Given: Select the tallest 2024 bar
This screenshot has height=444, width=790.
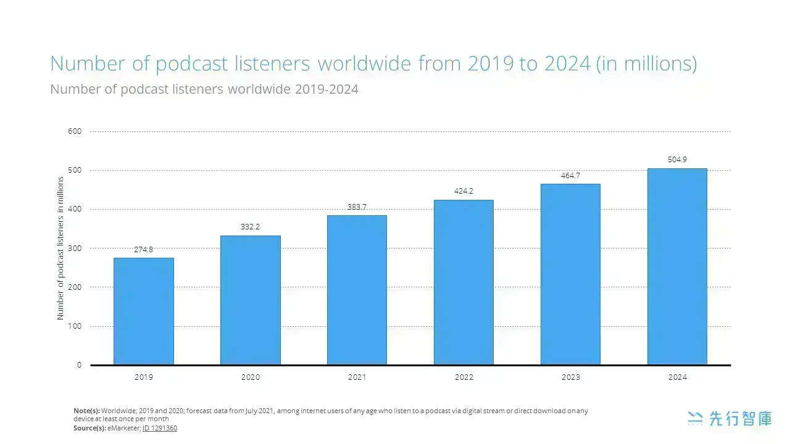Looking at the screenshot, I should click(677, 266).
